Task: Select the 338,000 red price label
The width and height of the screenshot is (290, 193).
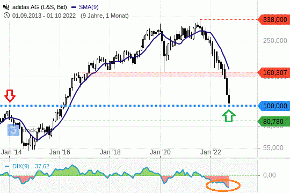Action: (x=274, y=20)
